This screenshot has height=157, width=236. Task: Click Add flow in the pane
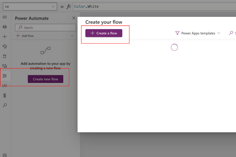(25, 36)
